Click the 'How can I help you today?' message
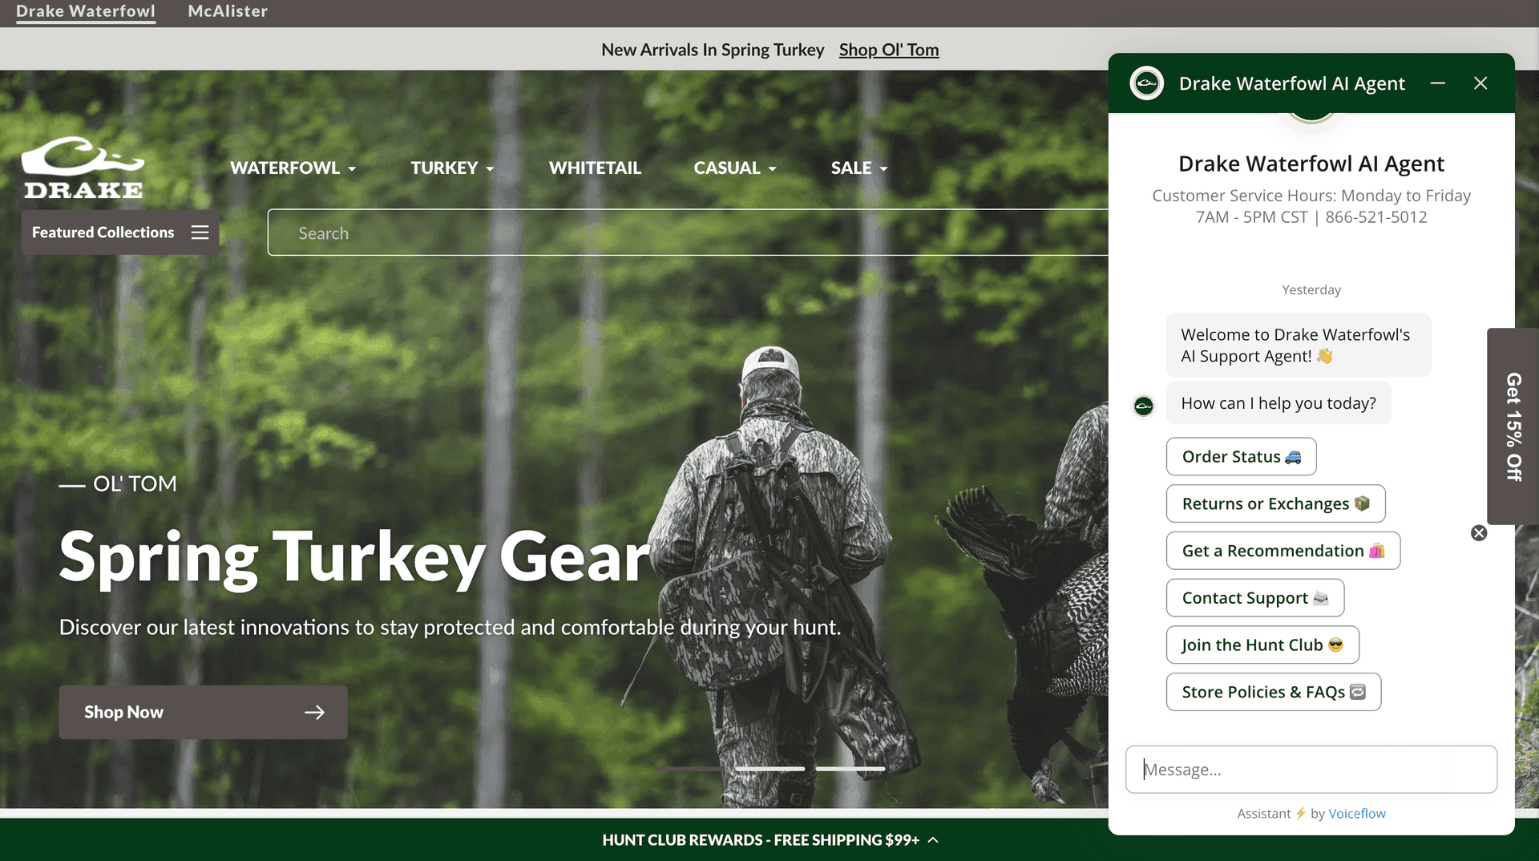Screen dimensions: 1539x861 tap(1278, 403)
